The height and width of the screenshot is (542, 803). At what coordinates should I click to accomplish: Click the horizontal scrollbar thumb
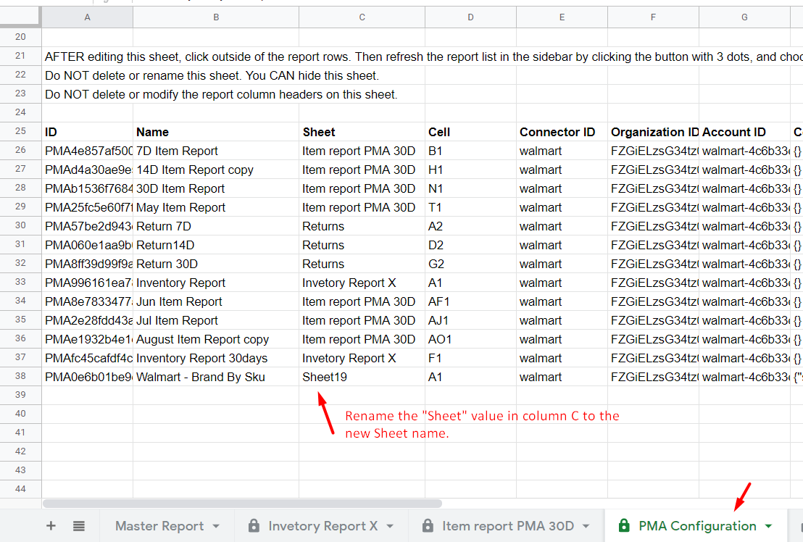[242, 503]
